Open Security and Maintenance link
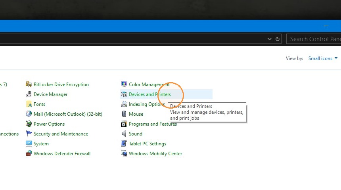Screen dimensions: 341x190 click(61, 134)
